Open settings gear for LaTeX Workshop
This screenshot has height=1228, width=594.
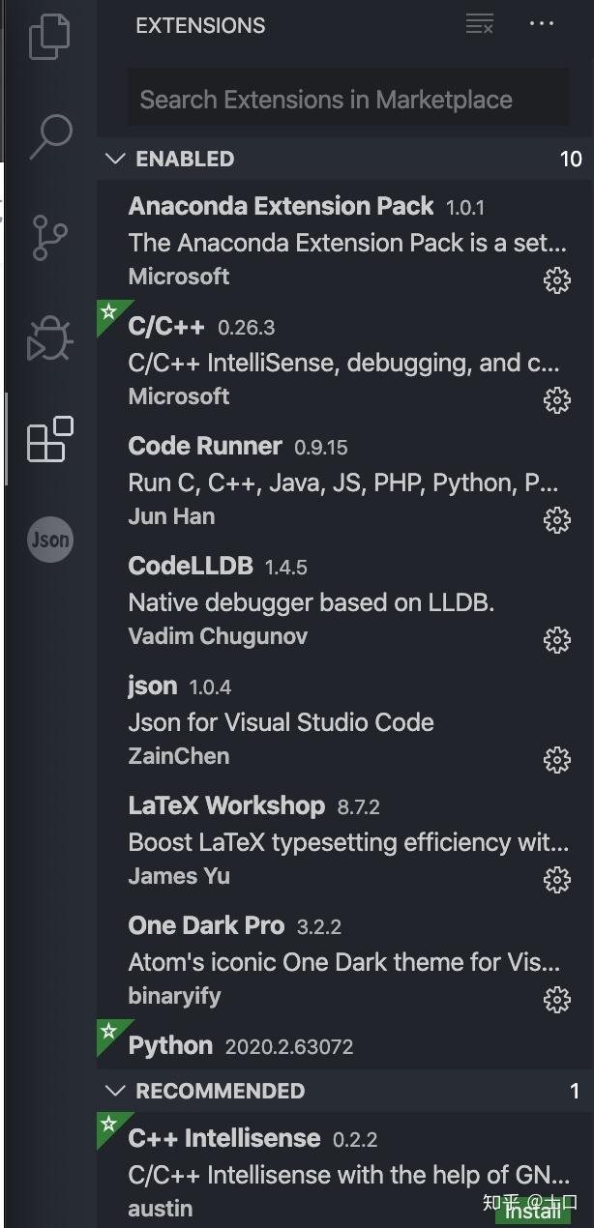coord(557,880)
